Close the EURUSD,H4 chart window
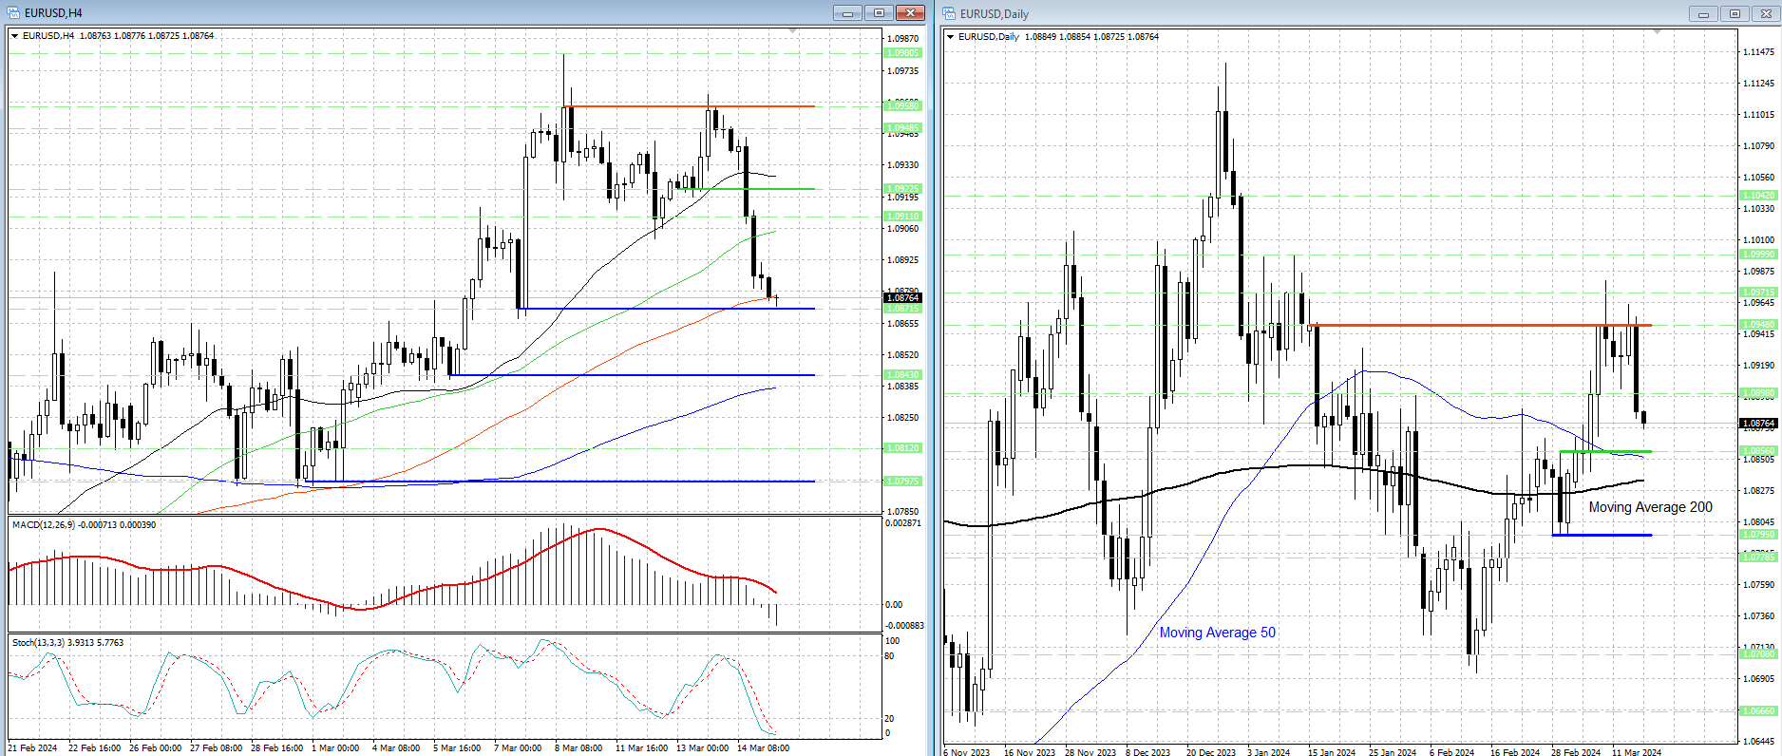The width and height of the screenshot is (1782, 756). tap(911, 12)
